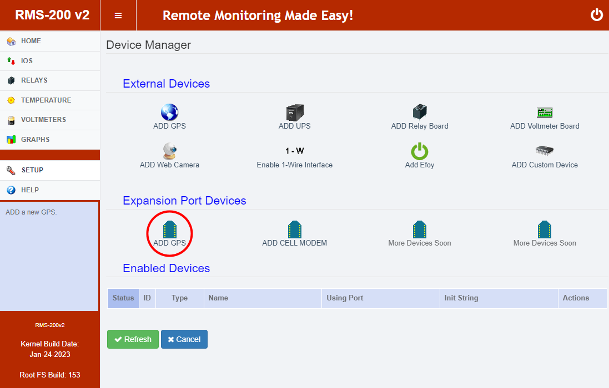Screen dimensions: 609x388
Task: Click the circled Expansion Port ADD GPS icon
Action: [x=169, y=229]
